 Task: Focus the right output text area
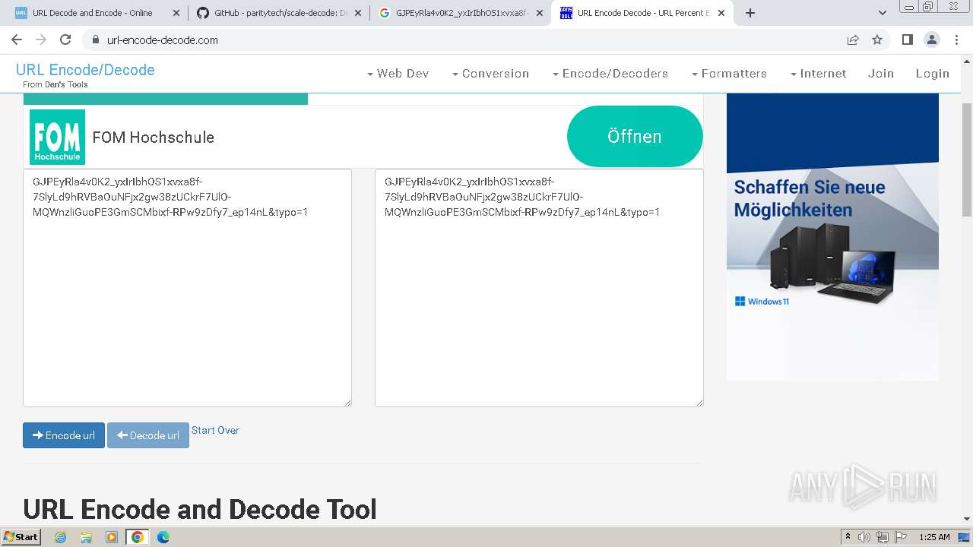(539, 288)
